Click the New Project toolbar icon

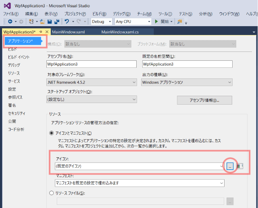(31, 21)
